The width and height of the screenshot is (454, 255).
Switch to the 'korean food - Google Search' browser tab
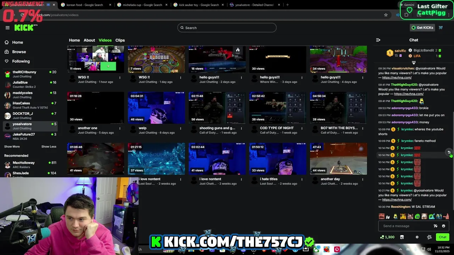click(x=85, y=5)
